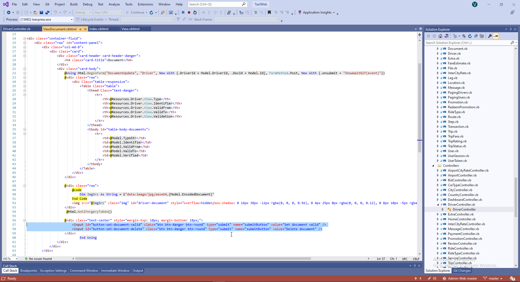Select the DriverController class node
Screen dimensions: 520x282
pos(464,209)
